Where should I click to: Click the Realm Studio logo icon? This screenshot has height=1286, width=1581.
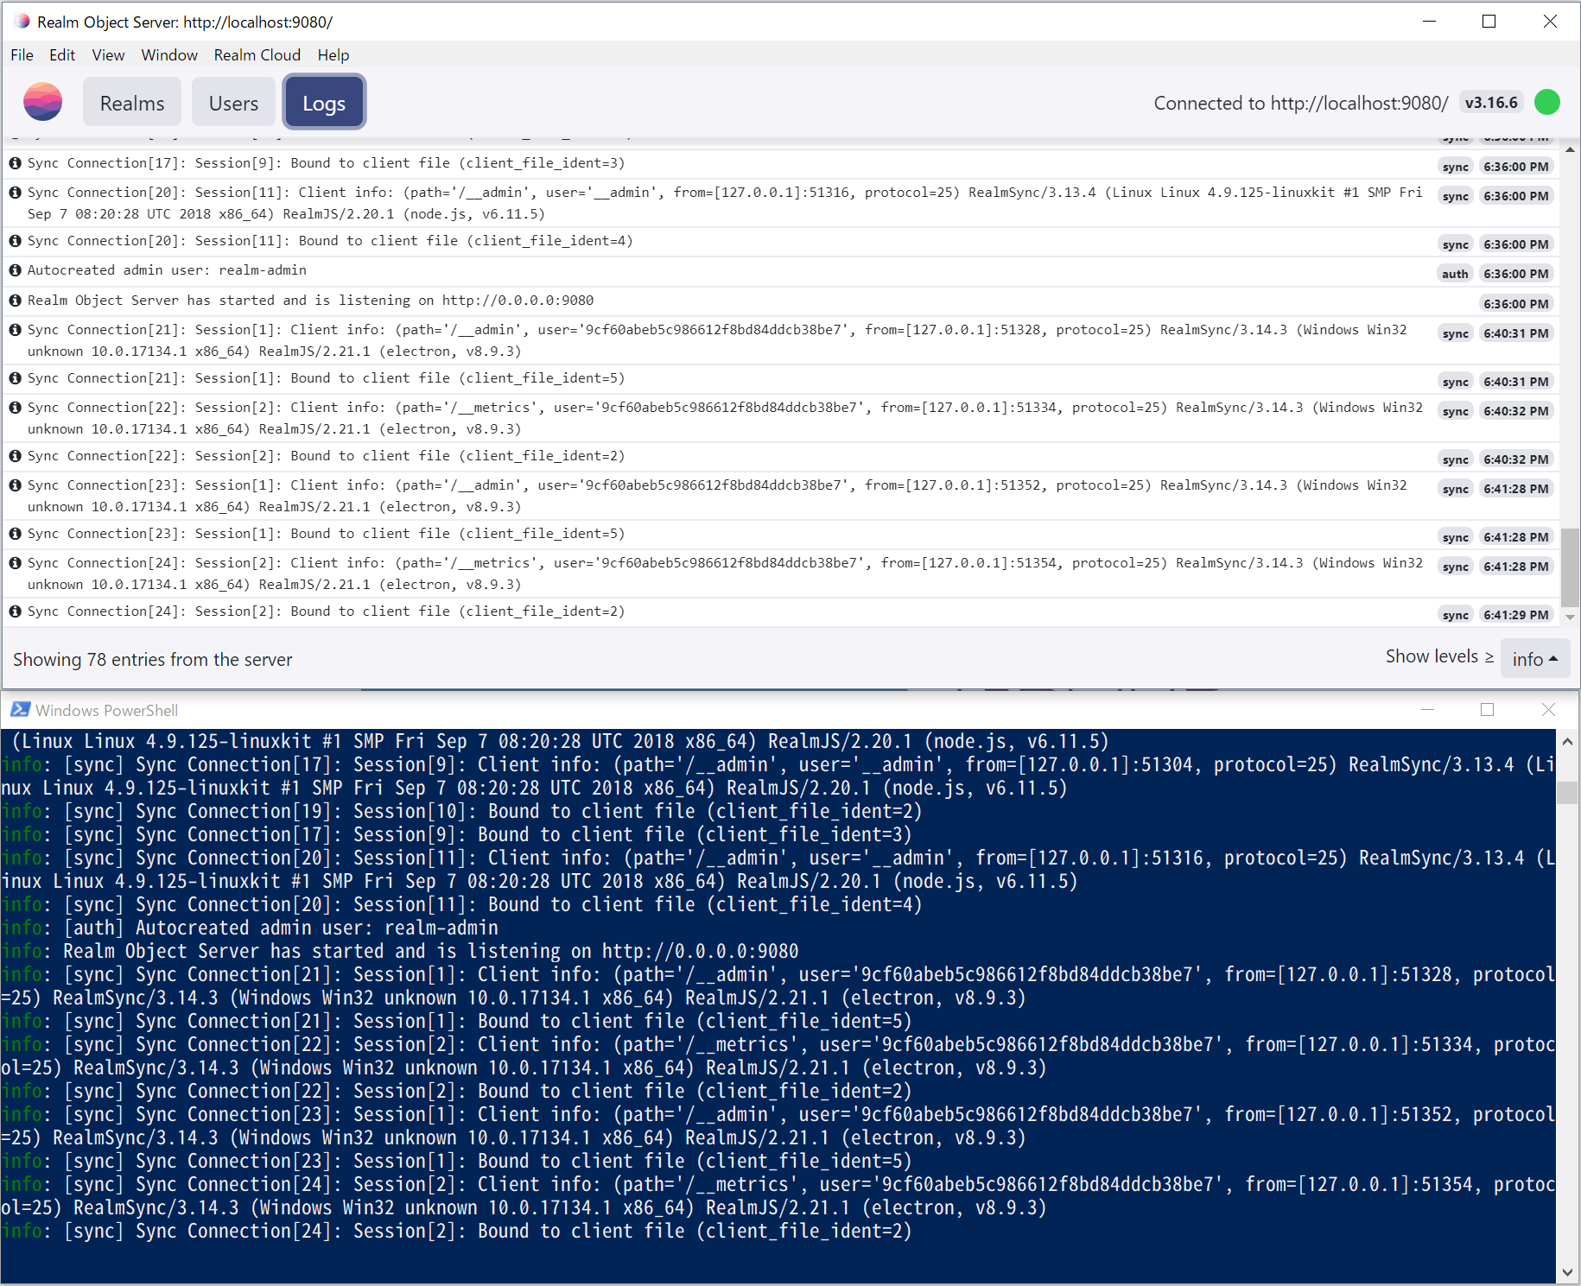pyautogui.click(x=42, y=102)
